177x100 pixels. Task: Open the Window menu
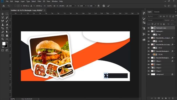click(55, 1)
